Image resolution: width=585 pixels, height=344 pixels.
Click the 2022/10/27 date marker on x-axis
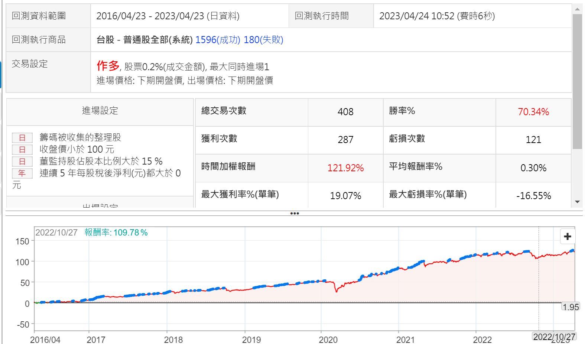click(x=554, y=337)
